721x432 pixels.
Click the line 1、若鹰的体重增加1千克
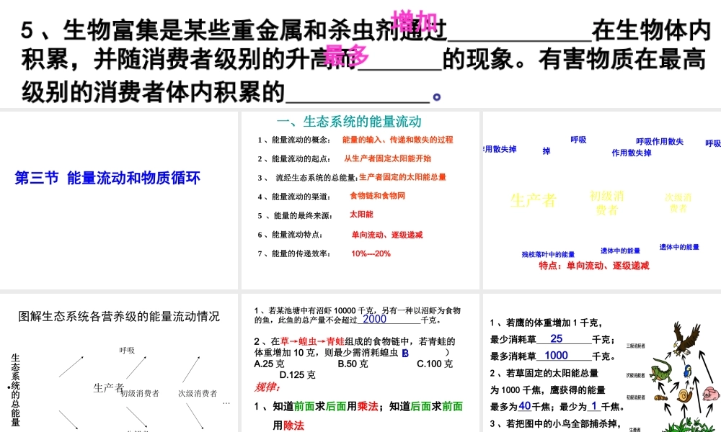(546, 323)
